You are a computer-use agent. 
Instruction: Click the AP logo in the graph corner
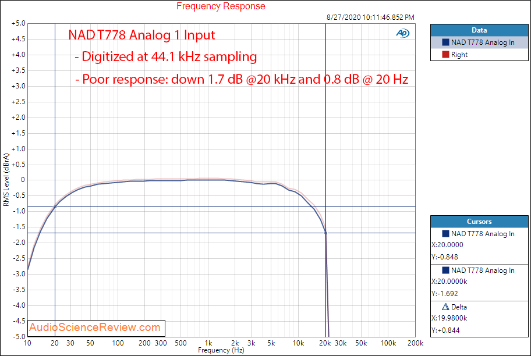[x=403, y=33]
